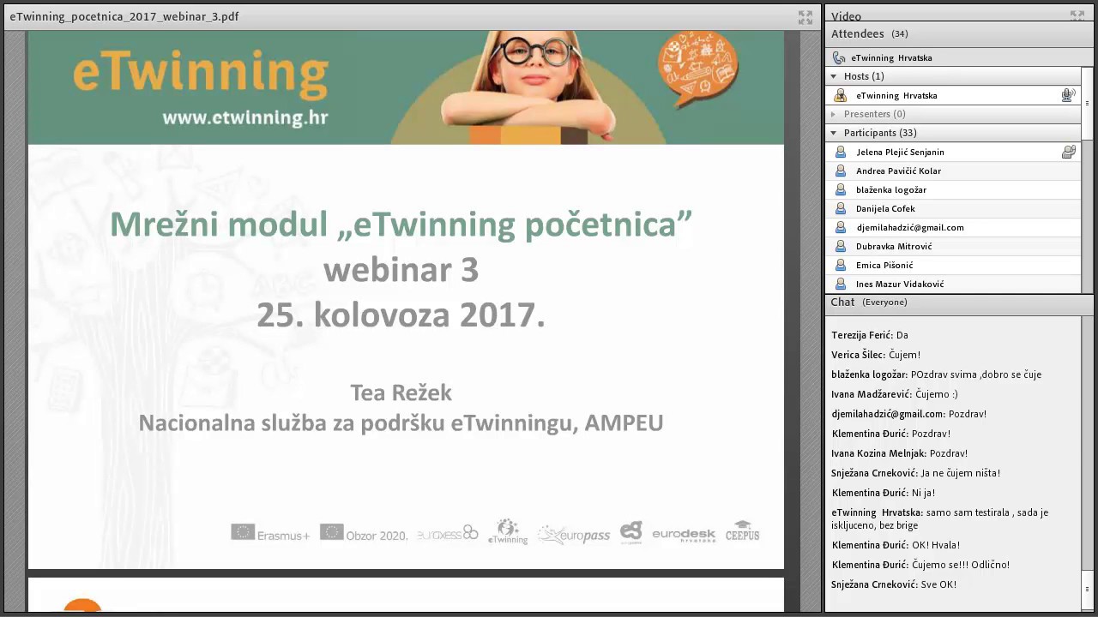Click fullscreen icon in the Video pod
The width and height of the screenshot is (1098, 617).
point(1077,15)
